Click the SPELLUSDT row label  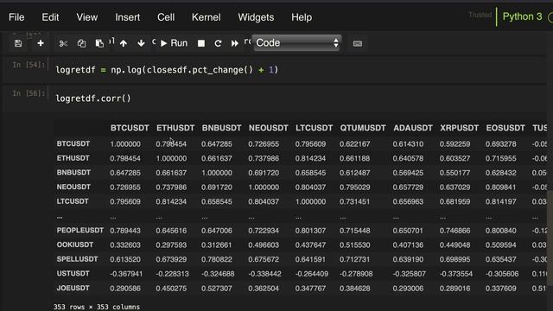[77, 259]
